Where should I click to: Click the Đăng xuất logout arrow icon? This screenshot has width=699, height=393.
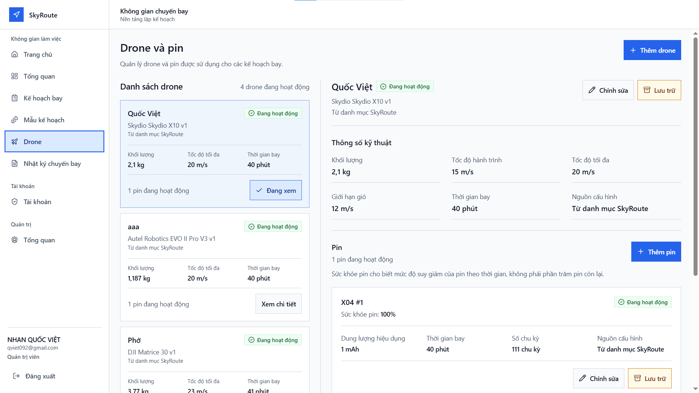pyautogui.click(x=16, y=376)
